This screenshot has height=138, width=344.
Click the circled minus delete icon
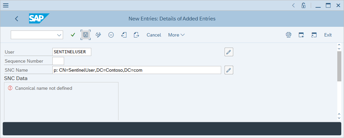click(111, 35)
